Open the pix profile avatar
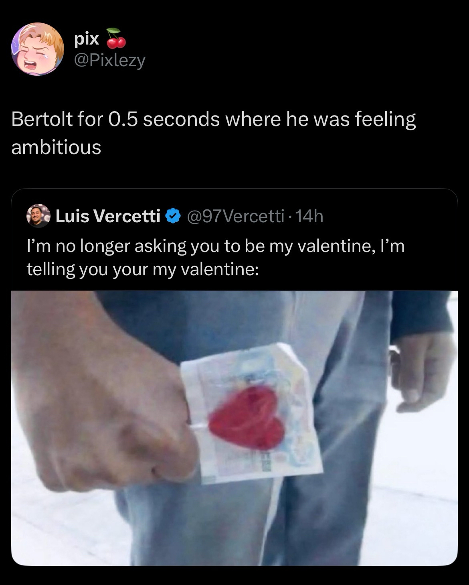469x585 pixels. coord(37,49)
